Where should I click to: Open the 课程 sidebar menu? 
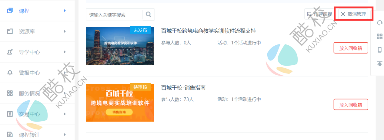pos(37,11)
